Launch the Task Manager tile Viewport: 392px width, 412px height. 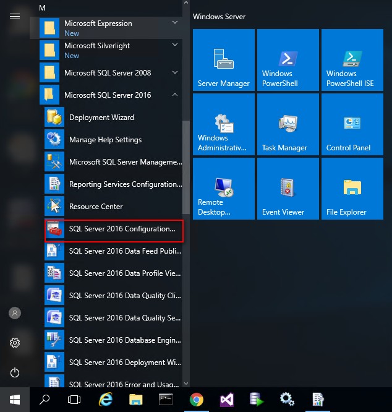click(x=288, y=124)
